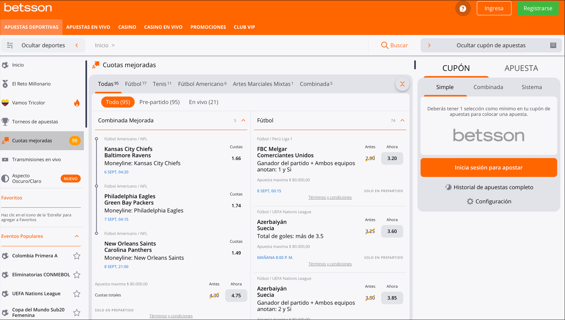Screen dimensions: 565x320
Task: Click the green Registrarse button
Action: (x=538, y=8)
